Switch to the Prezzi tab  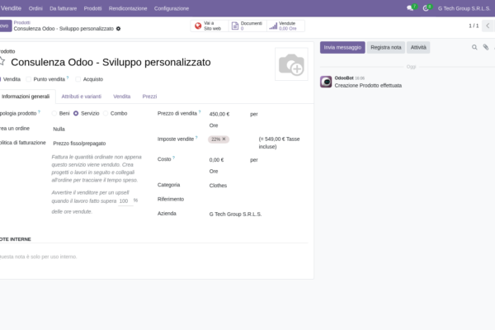tap(149, 97)
